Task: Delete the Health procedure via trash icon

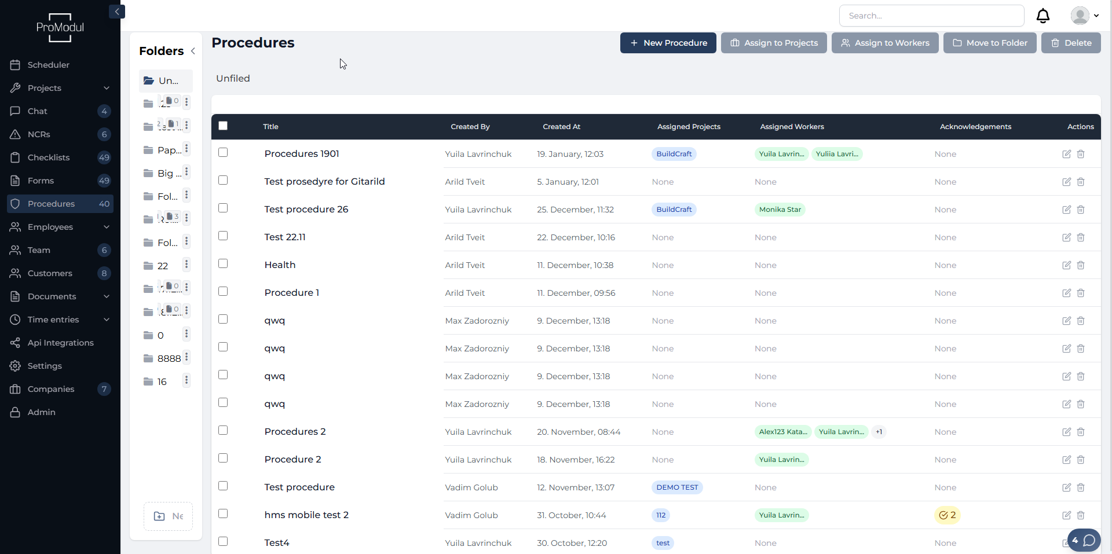Action: pyautogui.click(x=1081, y=265)
